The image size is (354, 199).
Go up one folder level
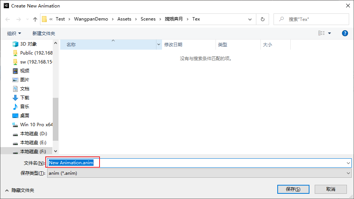pyautogui.click(x=35, y=19)
